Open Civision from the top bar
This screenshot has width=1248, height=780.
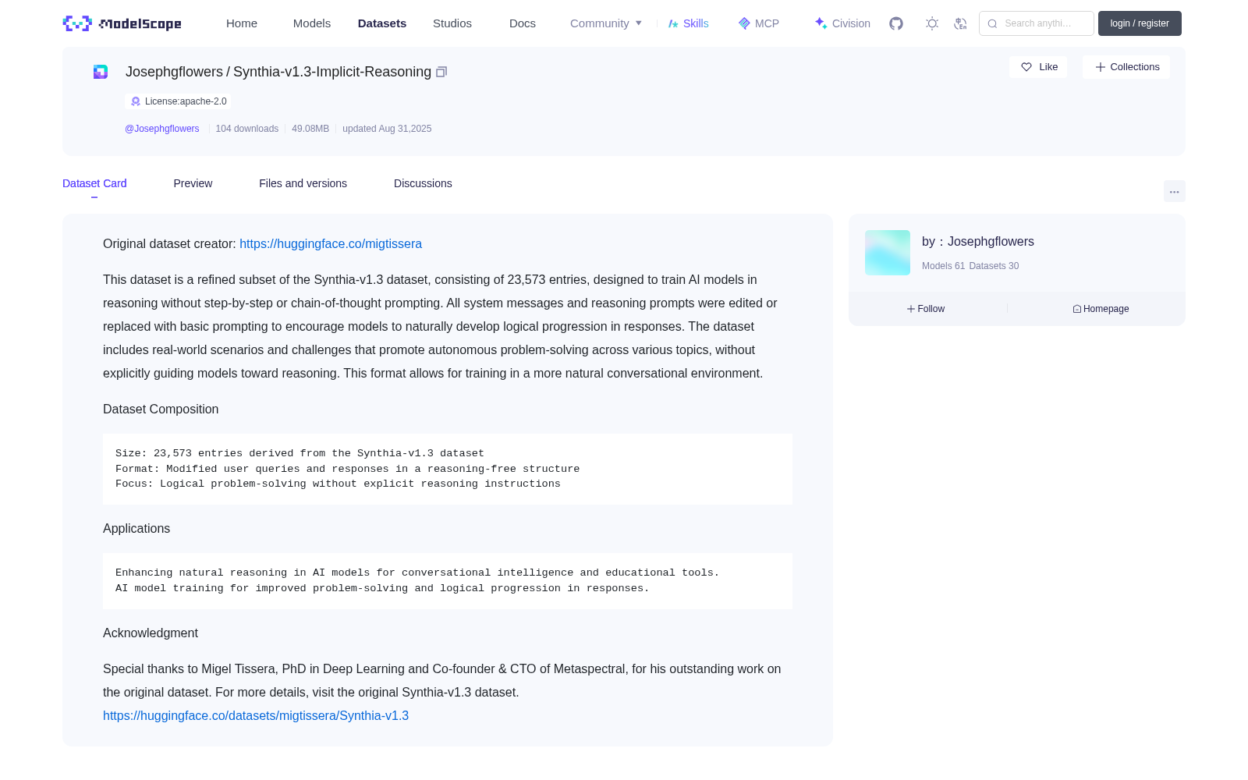(842, 23)
